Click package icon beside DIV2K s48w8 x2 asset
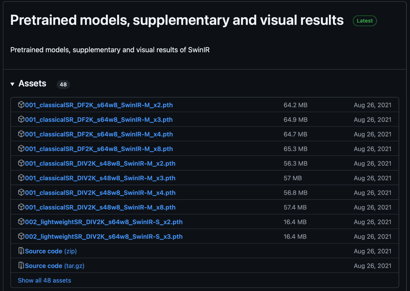The width and height of the screenshot is (410, 291). click(x=21, y=163)
